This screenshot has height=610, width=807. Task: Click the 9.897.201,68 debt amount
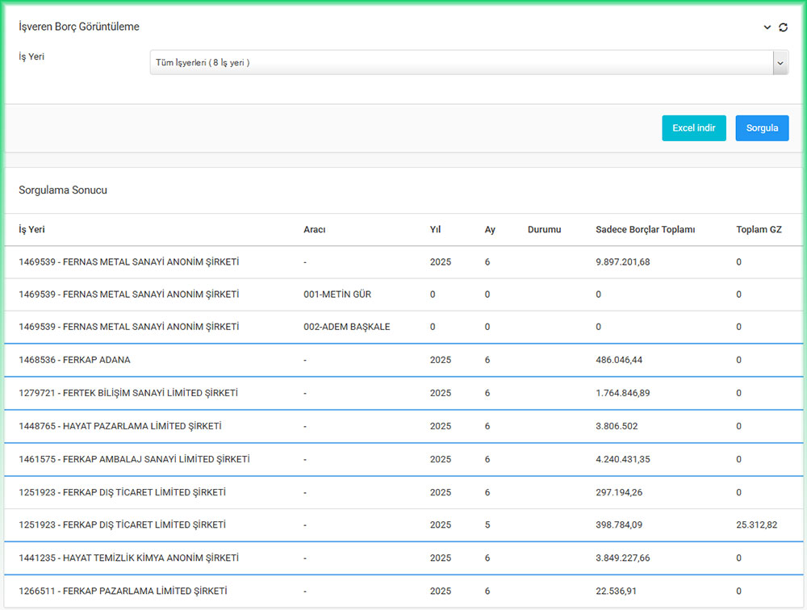[622, 262]
